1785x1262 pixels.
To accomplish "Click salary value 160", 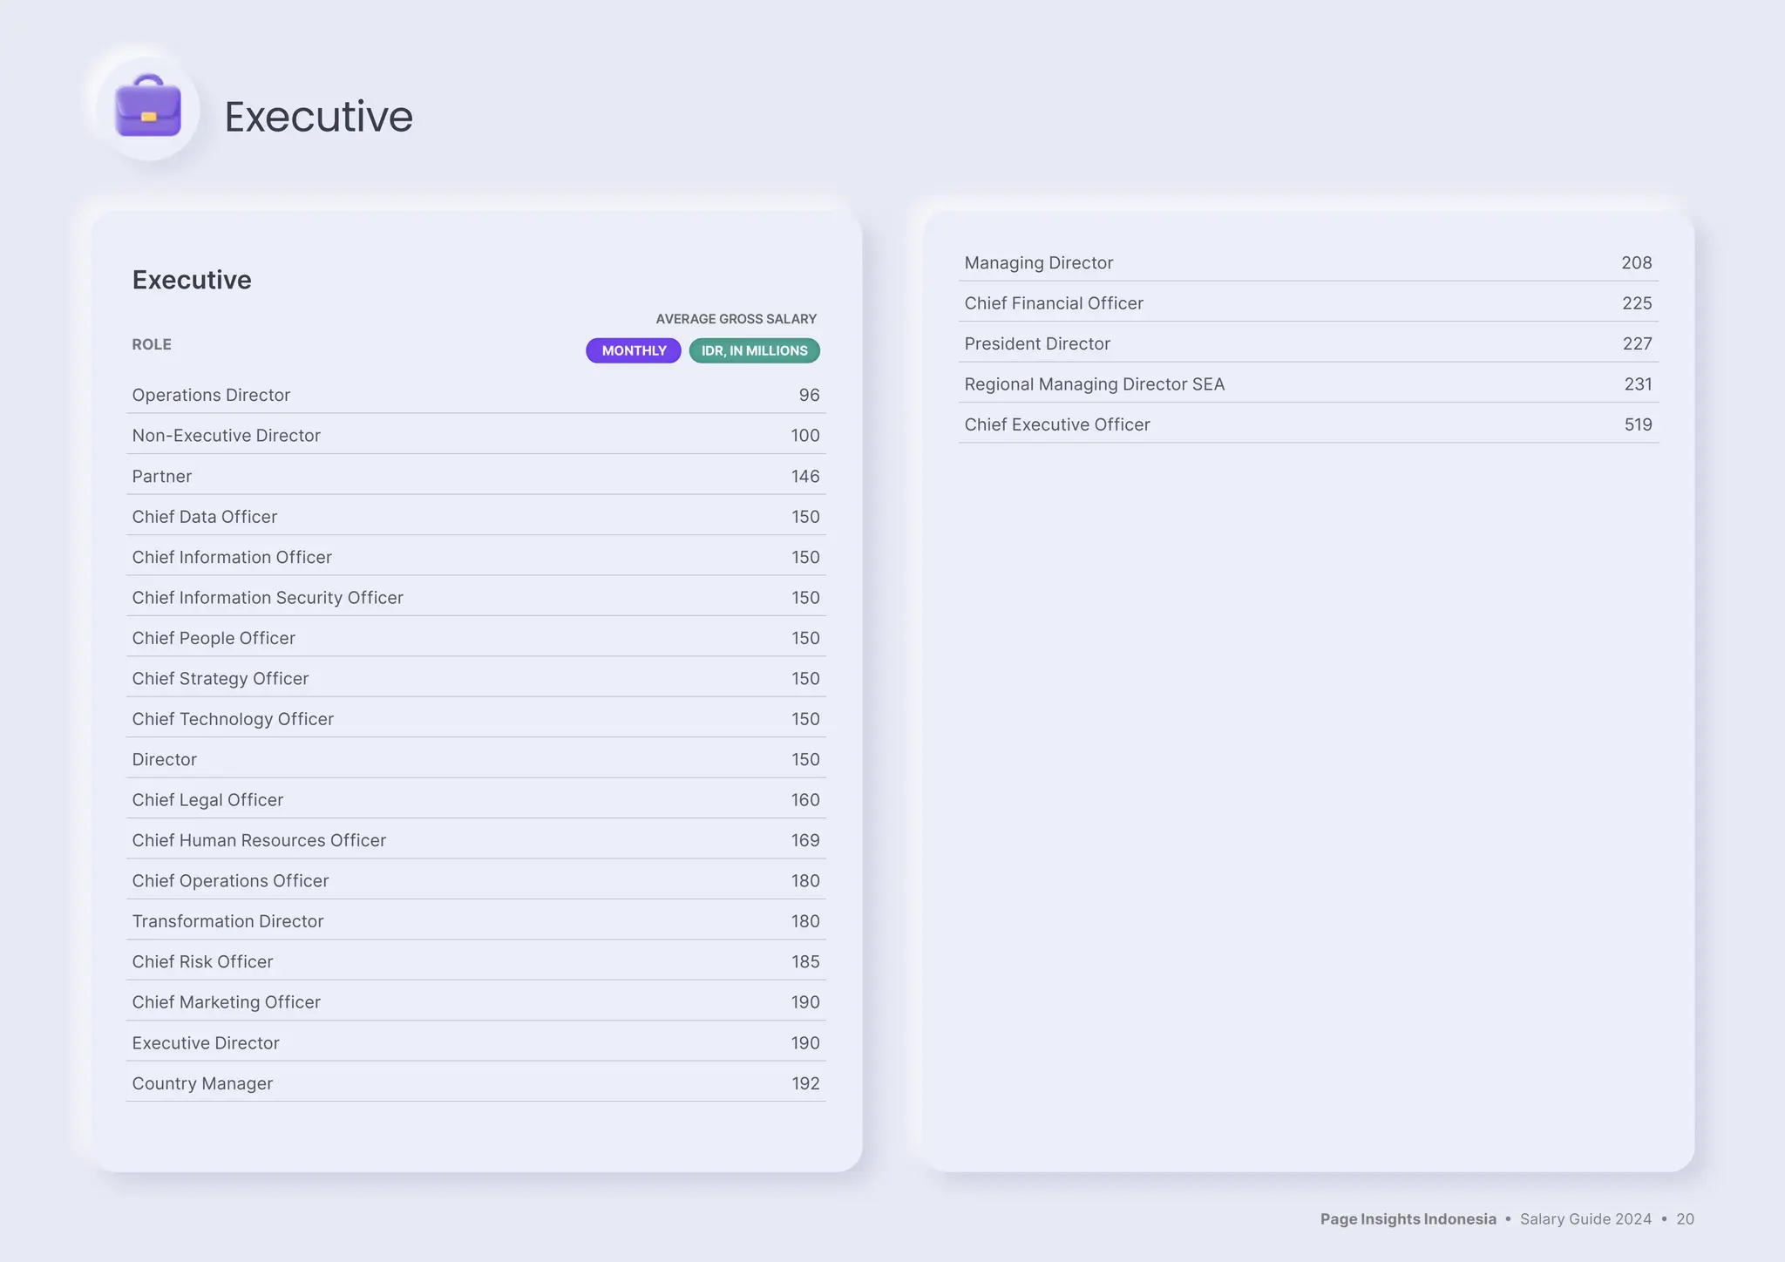I will click(x=805, y=799).
